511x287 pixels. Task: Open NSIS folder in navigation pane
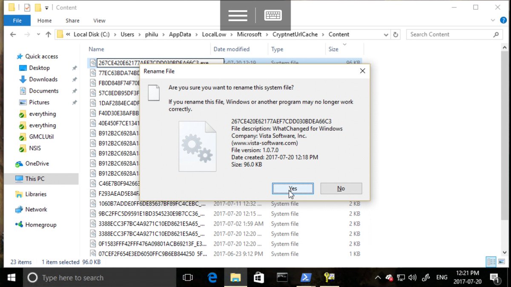click(35, 148)
